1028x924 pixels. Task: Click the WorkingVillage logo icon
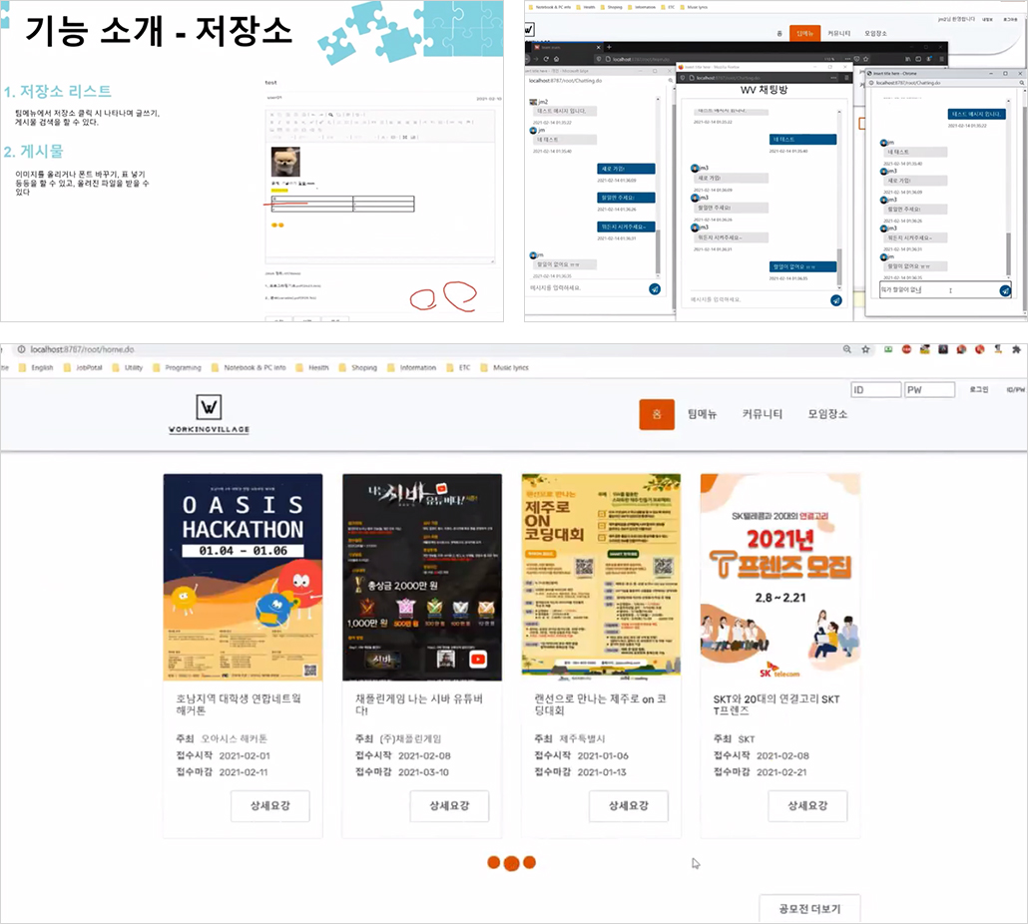tap(209, 407)
